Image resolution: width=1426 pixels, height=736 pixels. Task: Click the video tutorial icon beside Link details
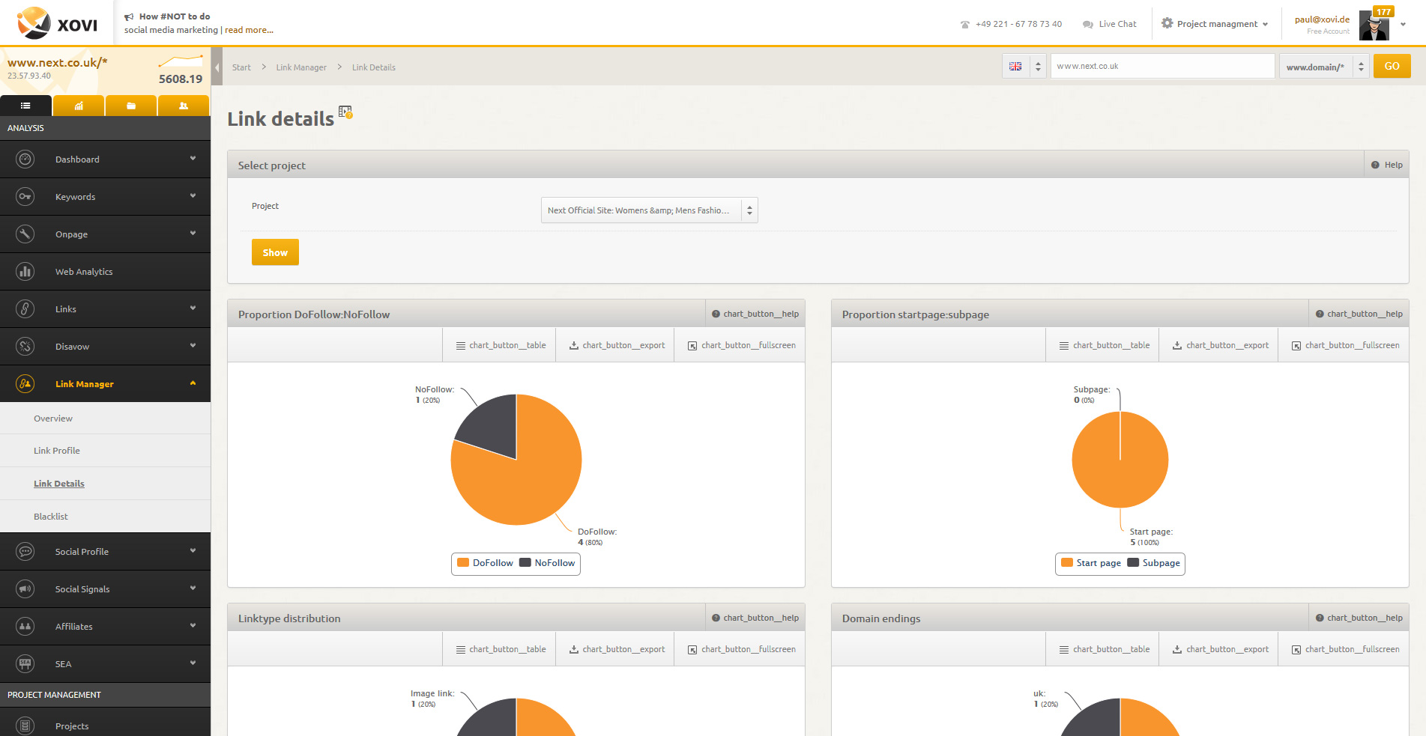(x=345, y=112)
